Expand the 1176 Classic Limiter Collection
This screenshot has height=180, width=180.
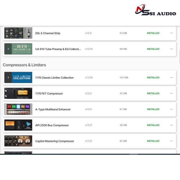tap(8, 77)
